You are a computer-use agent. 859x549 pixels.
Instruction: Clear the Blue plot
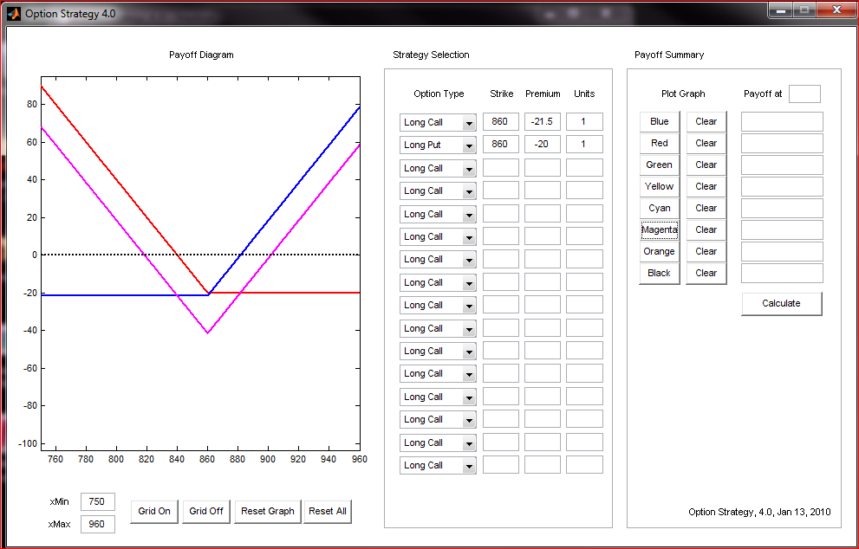click(706, 121)
